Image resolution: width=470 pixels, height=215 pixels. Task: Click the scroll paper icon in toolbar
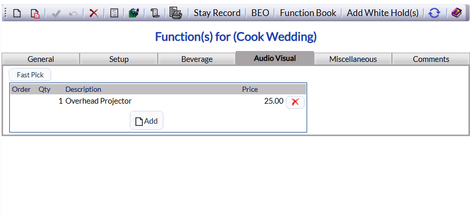click(x=155, y=13)
